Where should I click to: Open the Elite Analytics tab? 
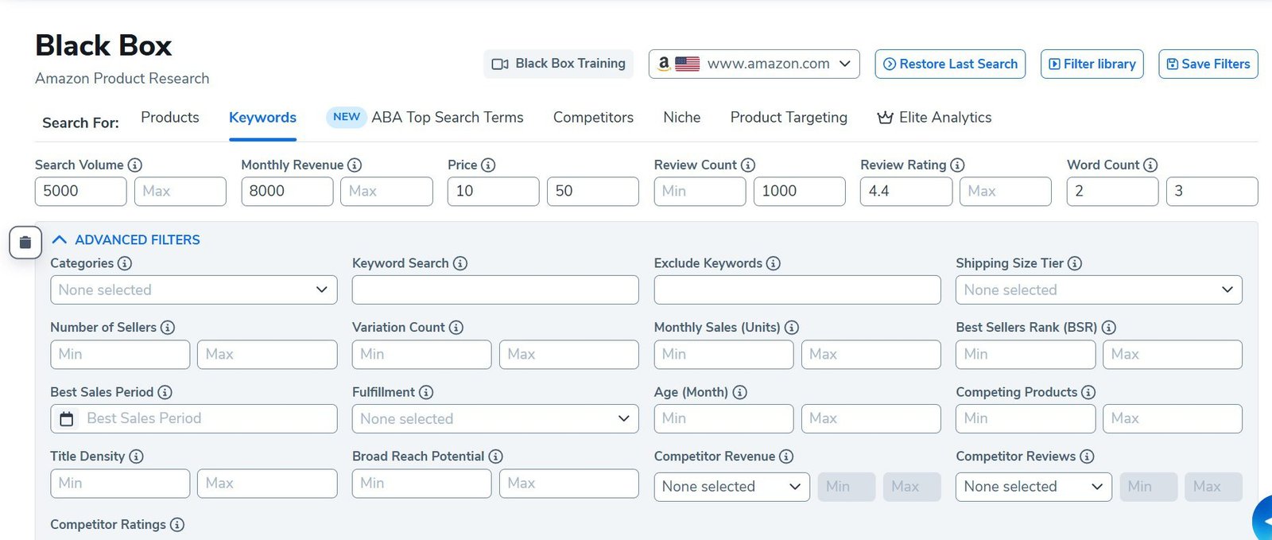tap(934, 118)
